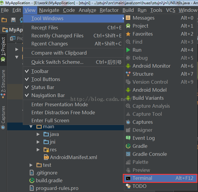This screenshot has width=198, height=192.
Task: Click the Find magnifier icon
Action: pyautogui.click(x=128, y=42)
